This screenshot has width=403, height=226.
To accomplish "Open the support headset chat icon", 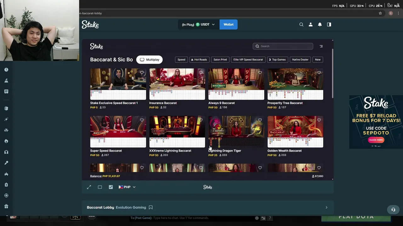I will (393, 210).
